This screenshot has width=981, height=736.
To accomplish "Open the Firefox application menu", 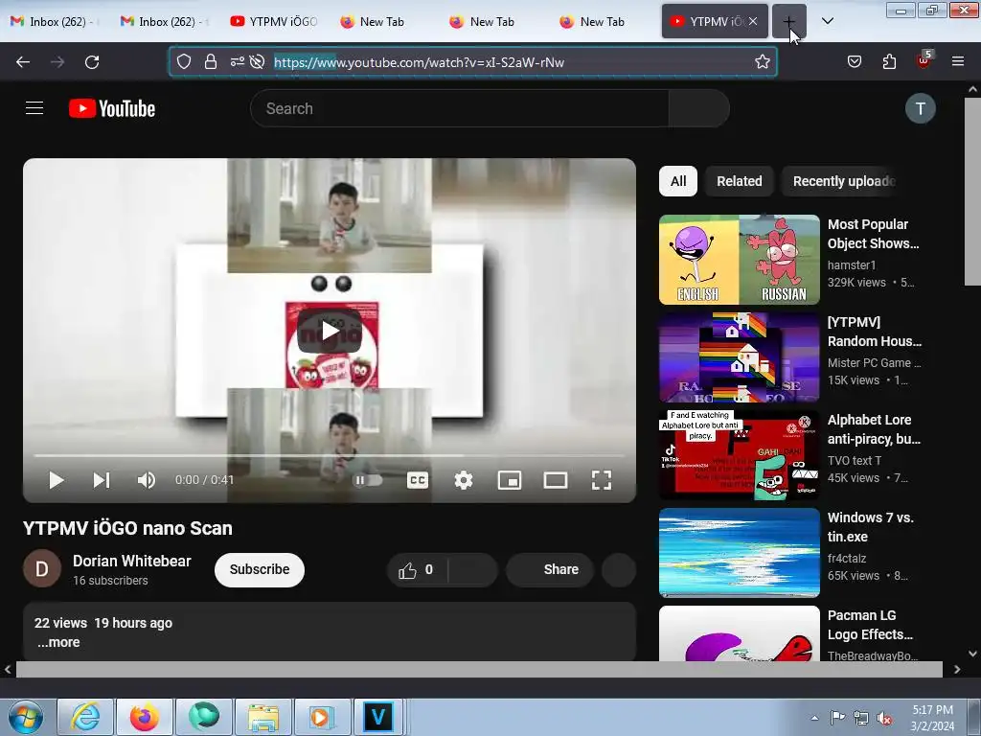I will (957, 61).
